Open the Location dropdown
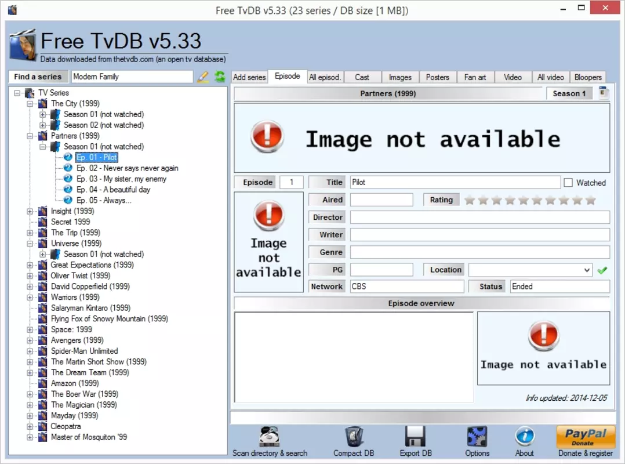Screen dimensions: 625x464 coord(587,270)
